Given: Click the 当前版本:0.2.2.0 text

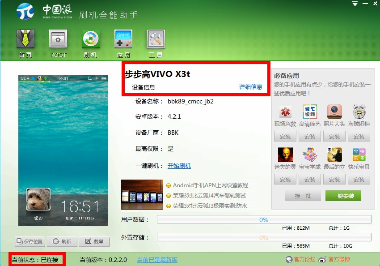Looking at the screenshot, I should pos(103,260).
